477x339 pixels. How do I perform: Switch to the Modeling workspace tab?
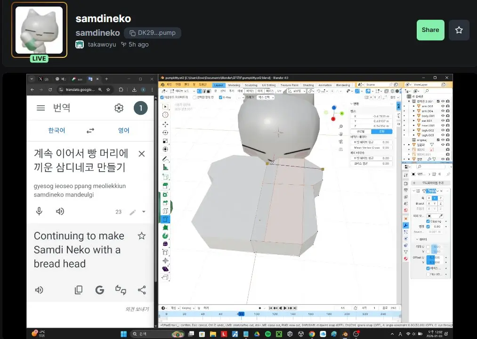click(x=234, y=85)
